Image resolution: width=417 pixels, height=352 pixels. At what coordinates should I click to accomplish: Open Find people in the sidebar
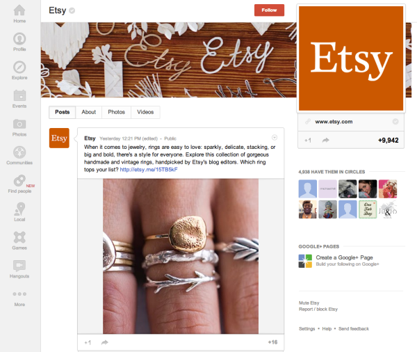pos(19,184)
